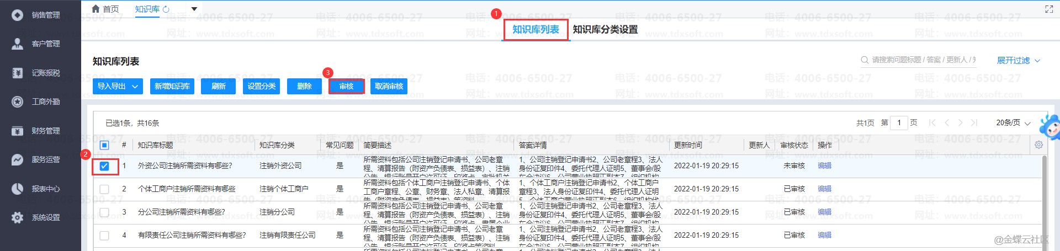The width and height of the screenshot is (1060, 251).
Task: Open the Financial Management (财务管理) sidebar icon
Action: tap(17, 131)
